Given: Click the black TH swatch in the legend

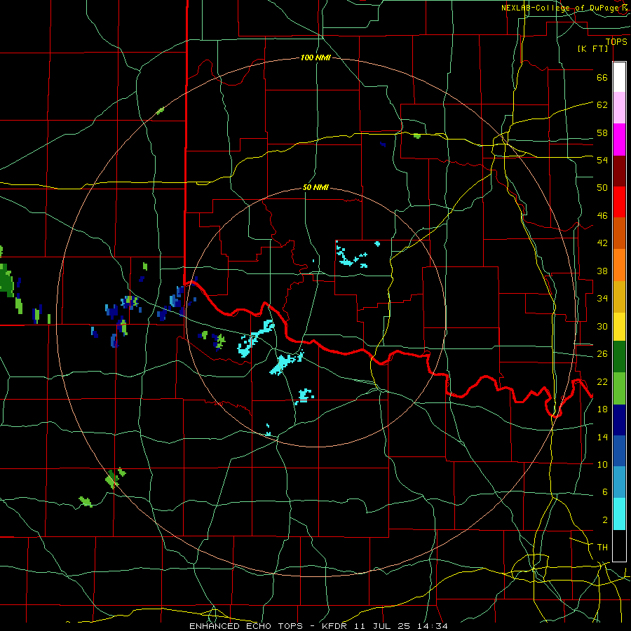Looking at the screenshot, I should pyautogui.click(x=619, y=545).
